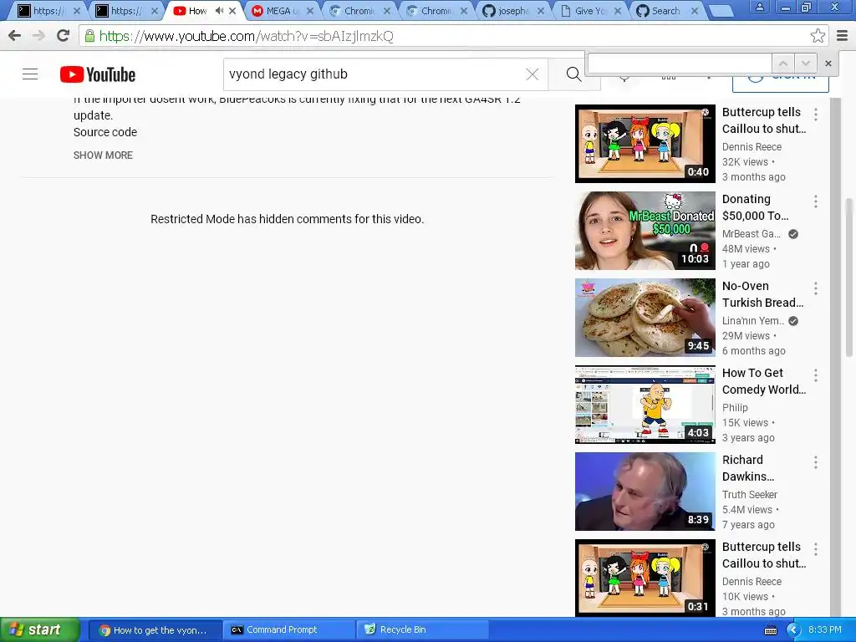856x642 pixels.
Task: Click the verified badge next to MrBeast Gaming
Action: (793, 234)
